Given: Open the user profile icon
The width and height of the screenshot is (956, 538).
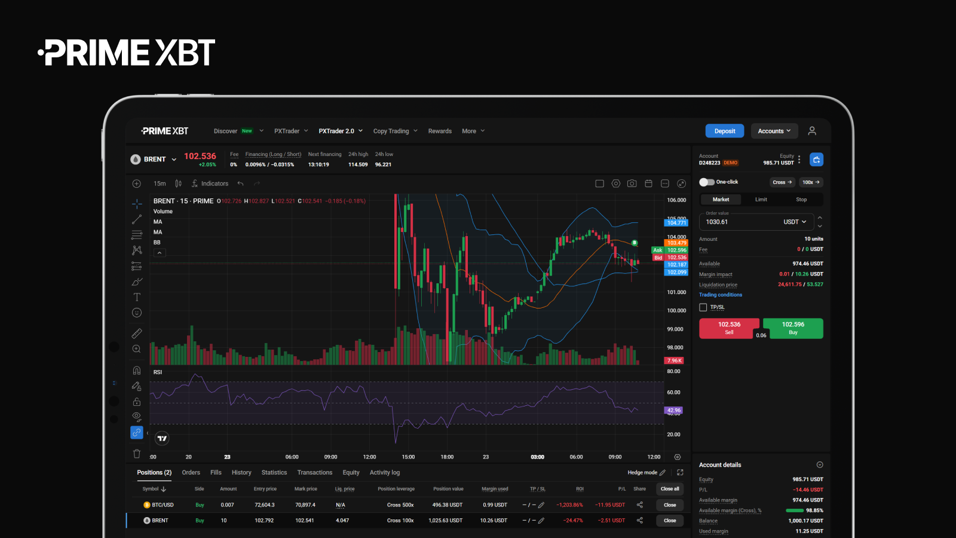Looking at the screenshot, I should pos(812,131).
